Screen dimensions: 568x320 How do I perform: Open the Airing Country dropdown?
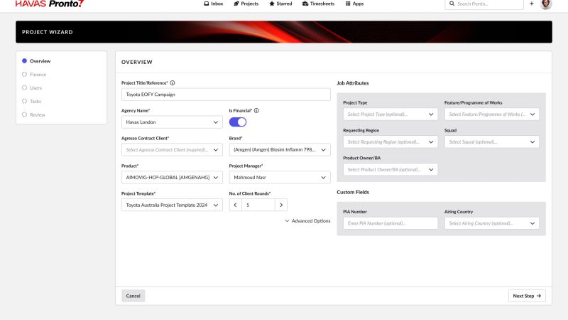point(491,223)
